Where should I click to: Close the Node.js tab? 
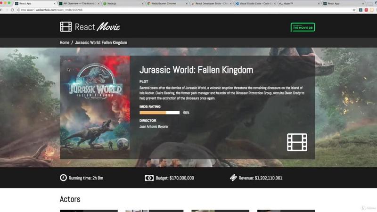click(142, 4)
